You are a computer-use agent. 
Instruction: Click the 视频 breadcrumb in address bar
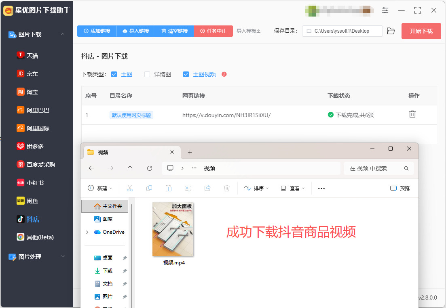(209, 168)
